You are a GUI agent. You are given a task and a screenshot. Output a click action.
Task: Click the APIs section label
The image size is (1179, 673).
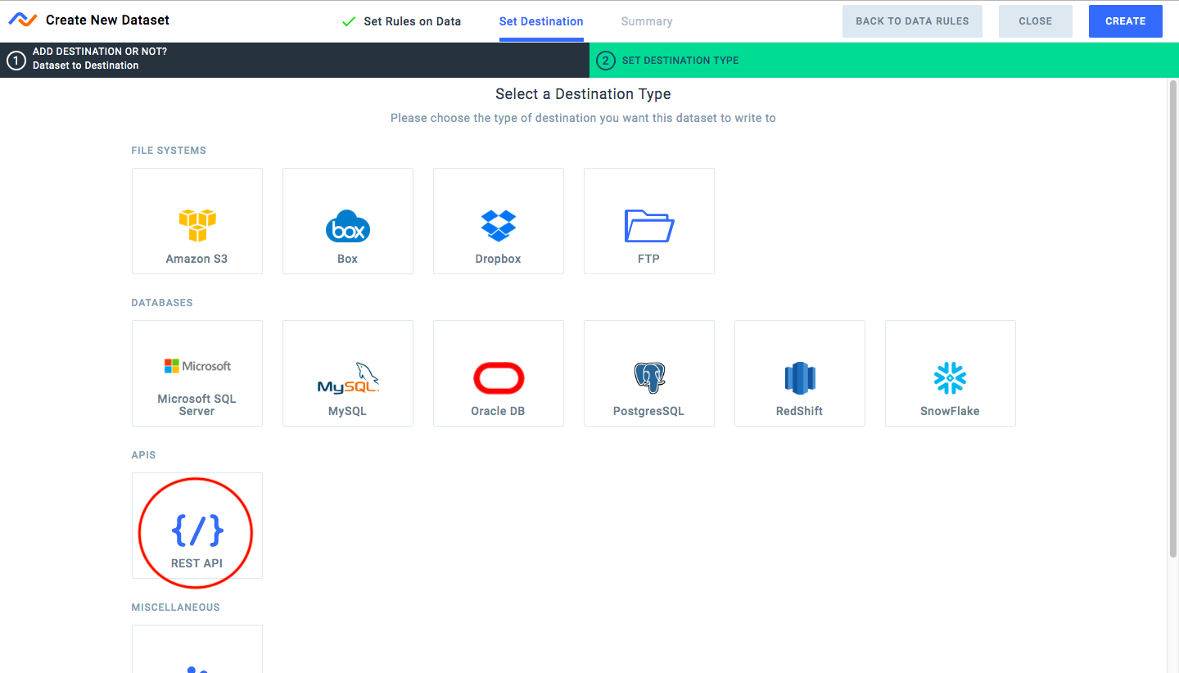[143, 455]
